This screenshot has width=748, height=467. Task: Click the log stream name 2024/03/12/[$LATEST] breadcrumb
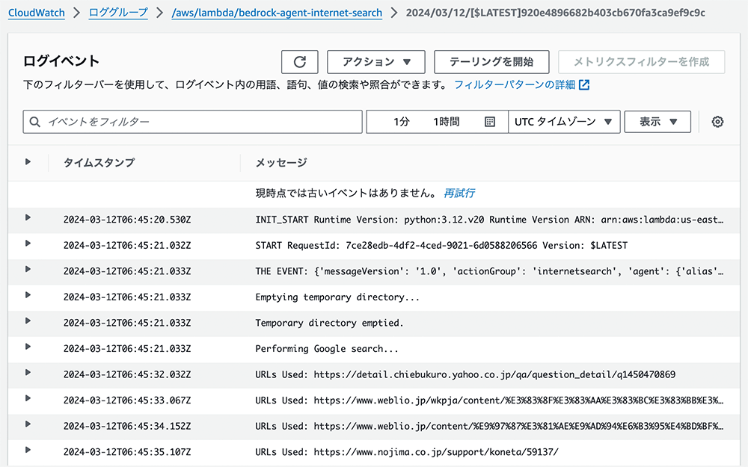555,13
